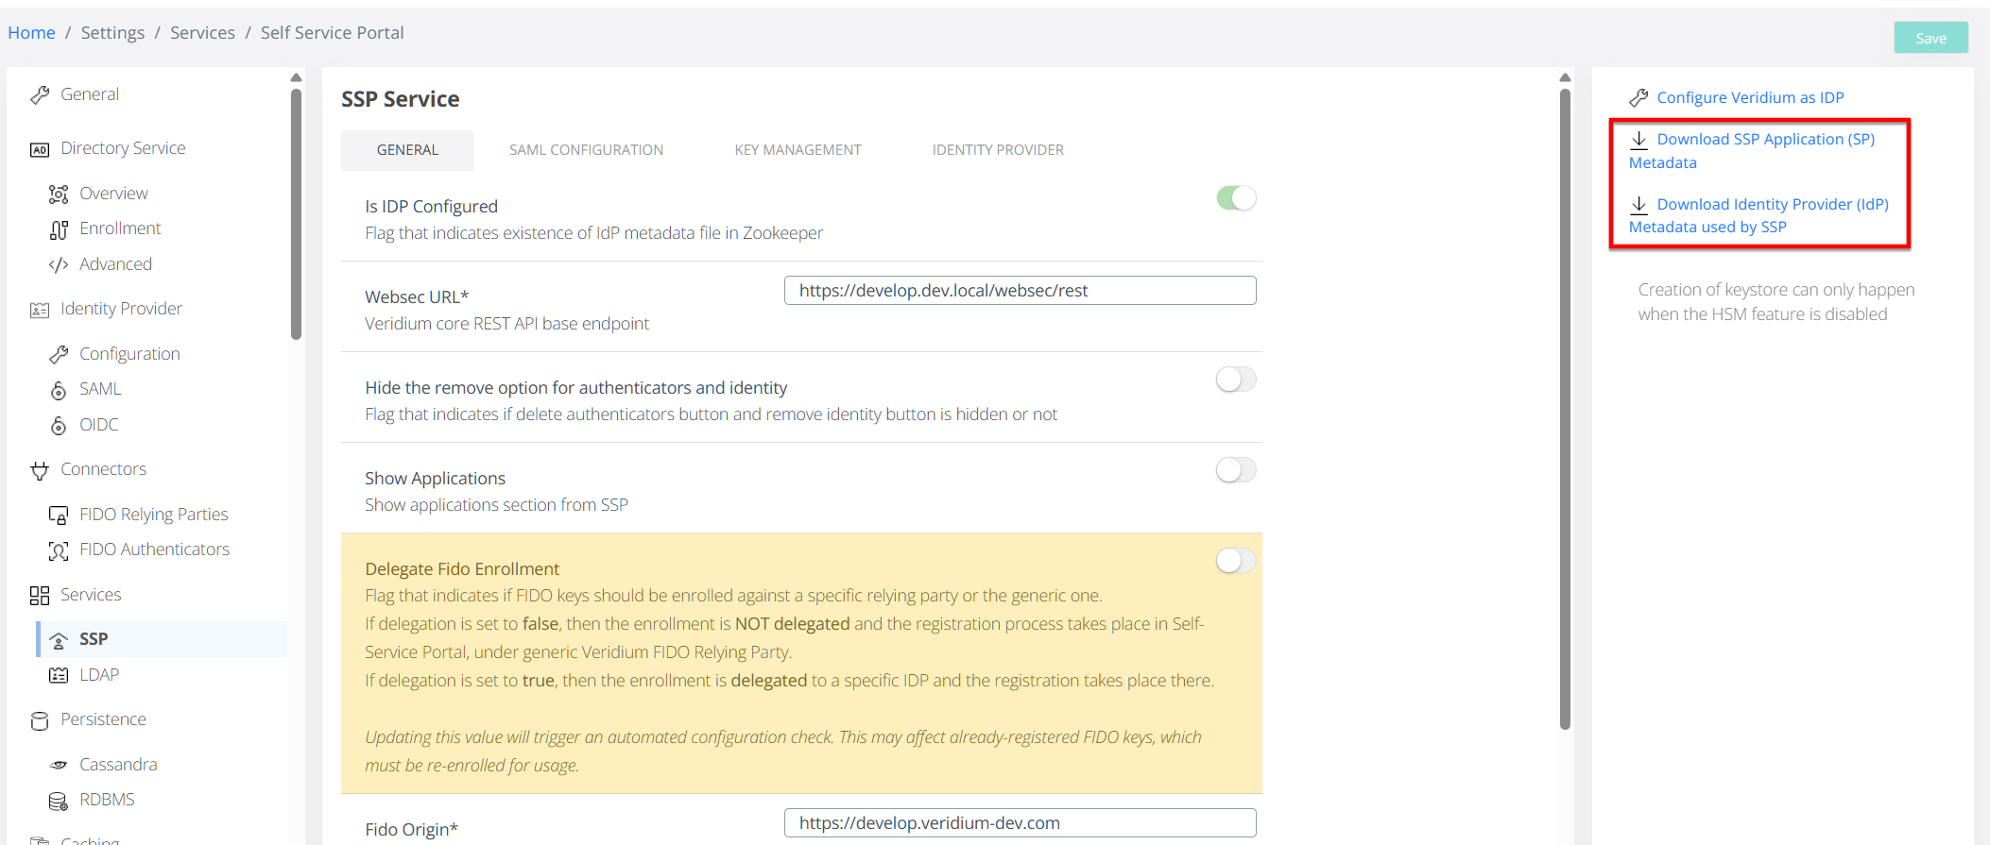The width and height of the screenshot is (1990, 845).
Task: Click download icon for SSP Application Metadata
Action: (1639, 140)
